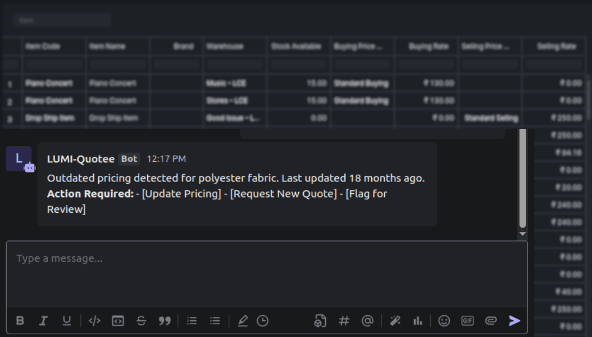Click the highlighter pen icon
The image size is (592, 337).
tap(243, 321)
